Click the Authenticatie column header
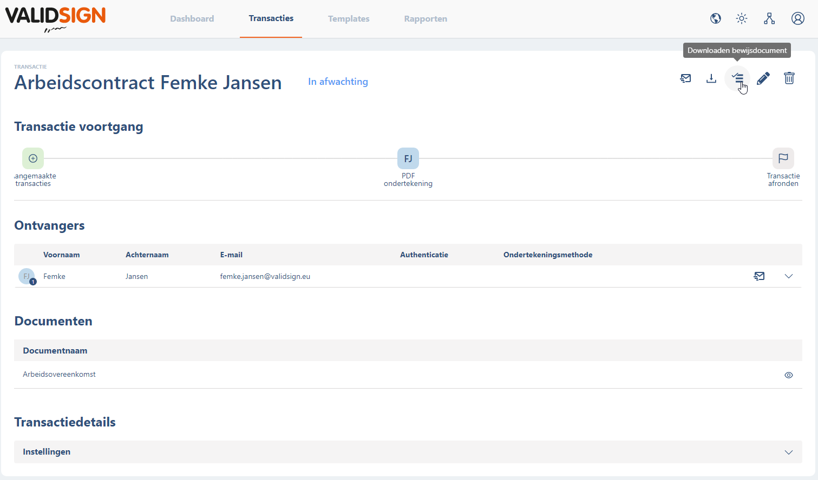818x480 pixels. click(x=424, y=255)
